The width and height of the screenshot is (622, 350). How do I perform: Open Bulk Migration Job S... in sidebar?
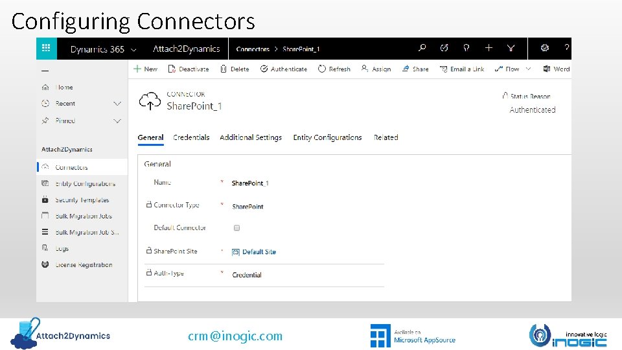(82, 232)
